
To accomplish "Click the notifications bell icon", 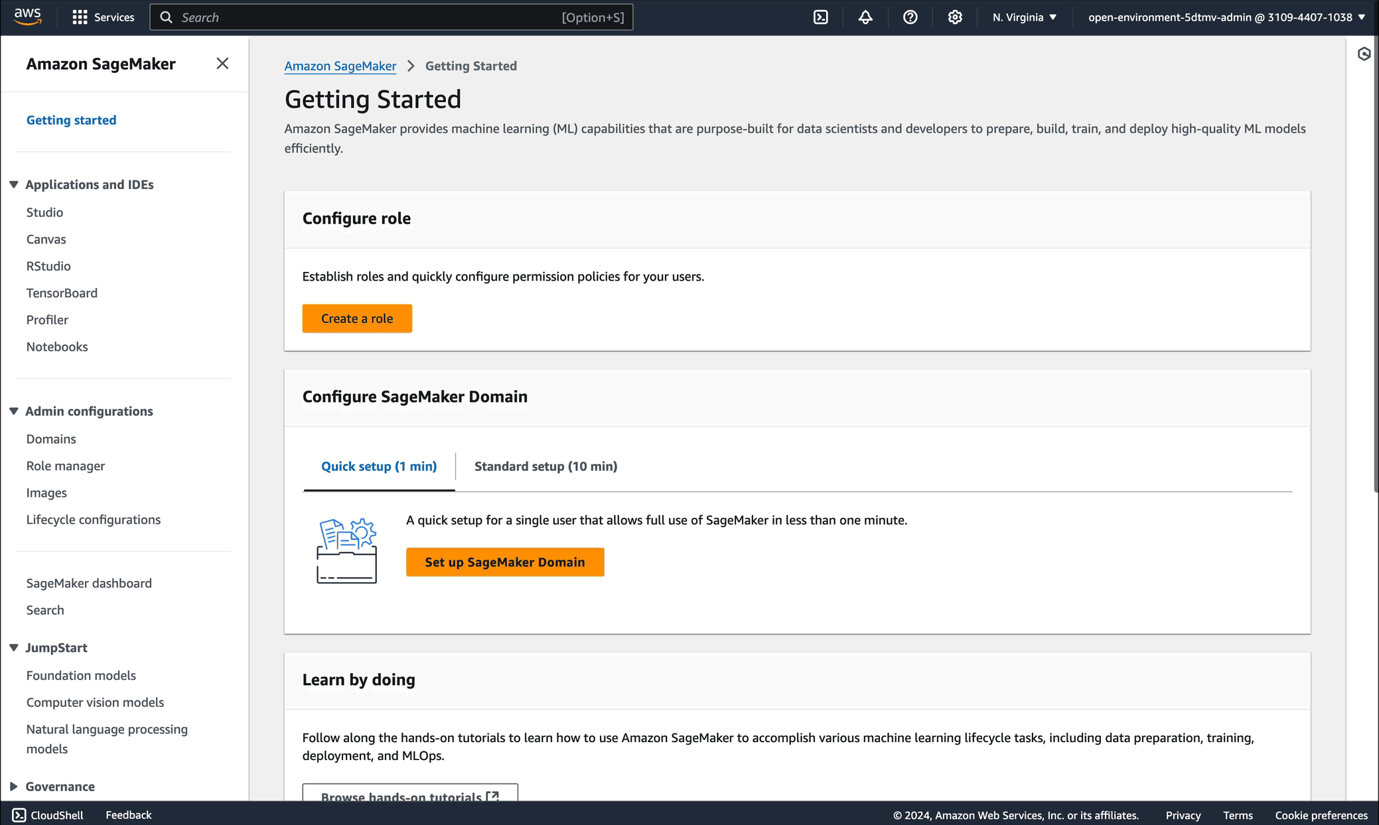I will point(865,17).
